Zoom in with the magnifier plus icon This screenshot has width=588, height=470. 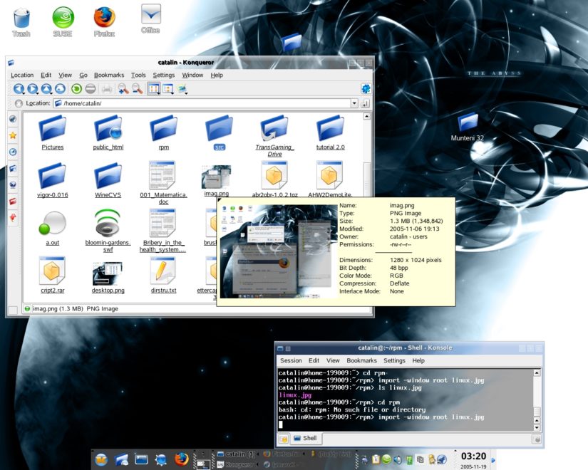click(x=123, y=89)
